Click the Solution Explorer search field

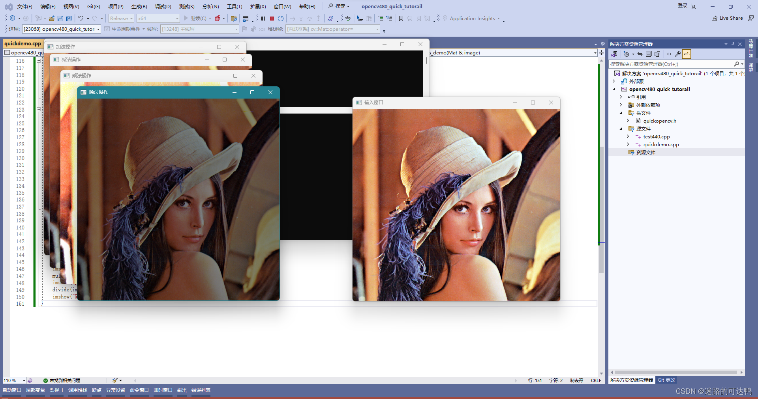(671, 64)
